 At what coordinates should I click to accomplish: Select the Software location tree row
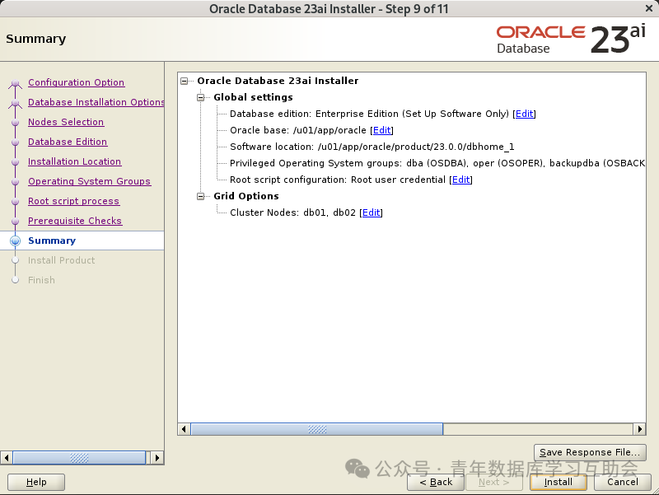coord(372,147)
